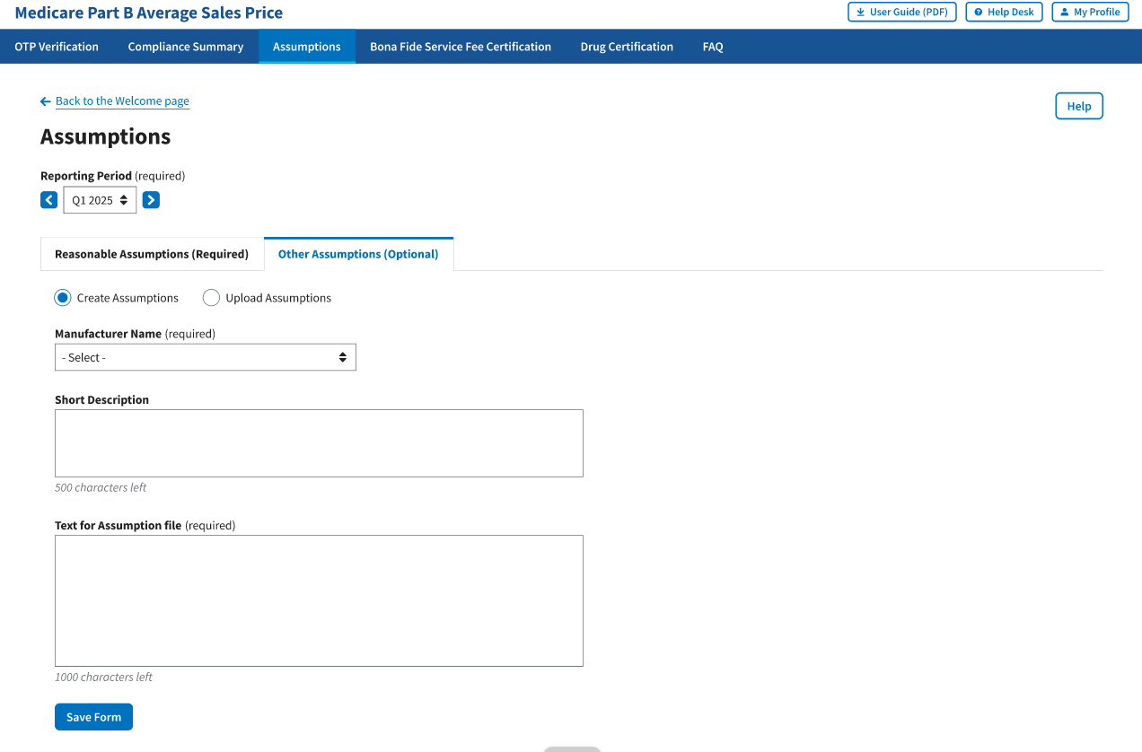This screenshot has height=752, width=1142.
Task: Go to the previous reporting period arrow
Action: [49, 200]
